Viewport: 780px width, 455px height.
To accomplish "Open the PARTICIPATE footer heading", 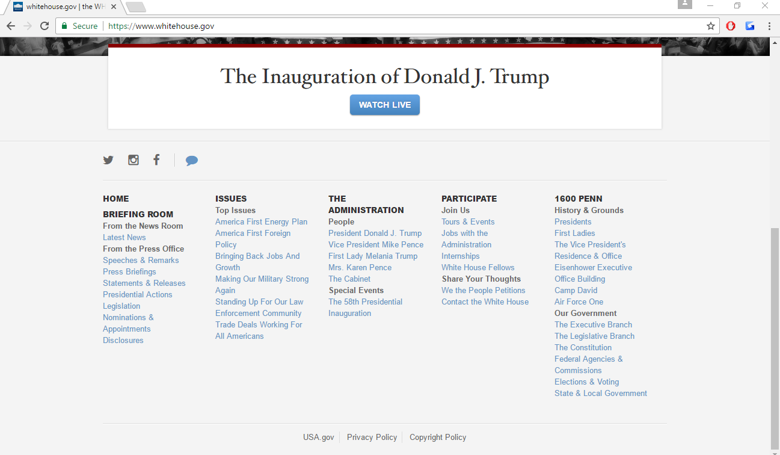I will (x=469, y=199).
